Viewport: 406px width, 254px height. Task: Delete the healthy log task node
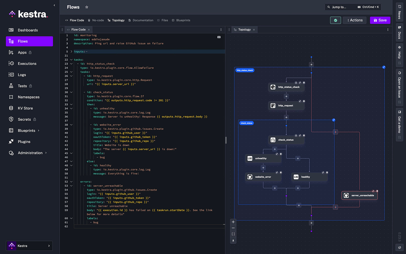[327, 172]
